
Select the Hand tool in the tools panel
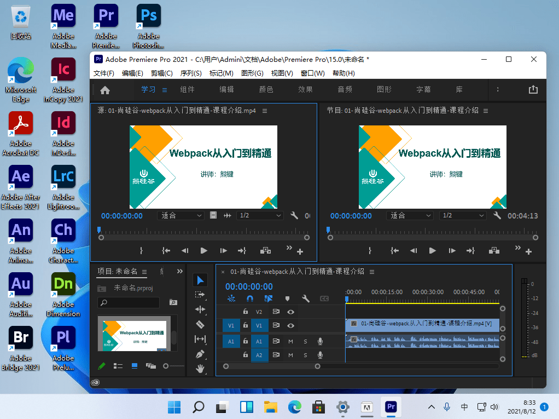coord(200,369)
